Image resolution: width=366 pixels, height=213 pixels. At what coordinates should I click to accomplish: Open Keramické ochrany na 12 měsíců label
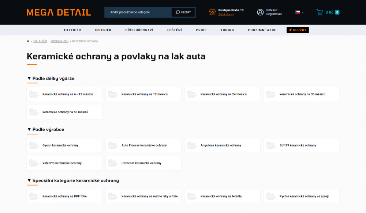tap(145, 94)
